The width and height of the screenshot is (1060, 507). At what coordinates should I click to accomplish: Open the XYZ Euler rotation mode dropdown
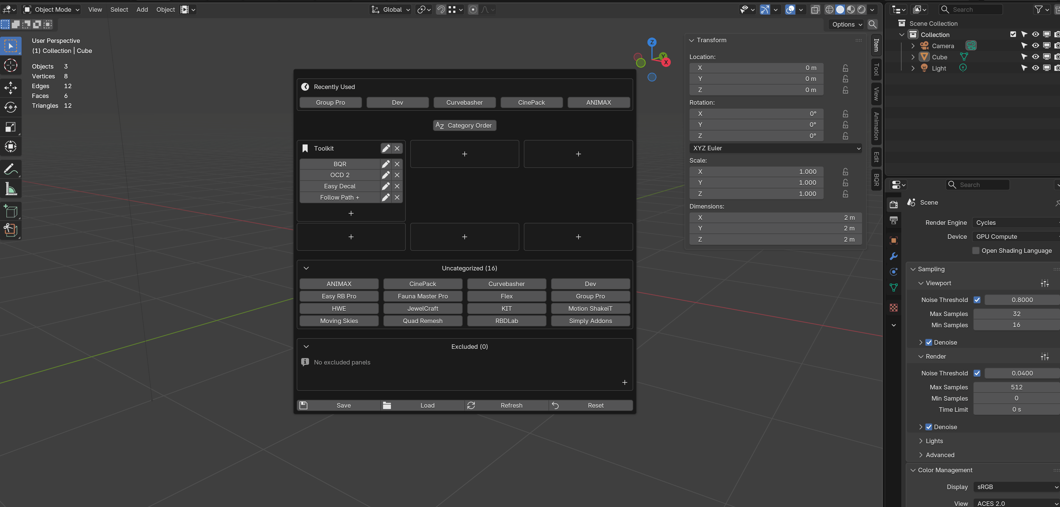click(775, 148)
